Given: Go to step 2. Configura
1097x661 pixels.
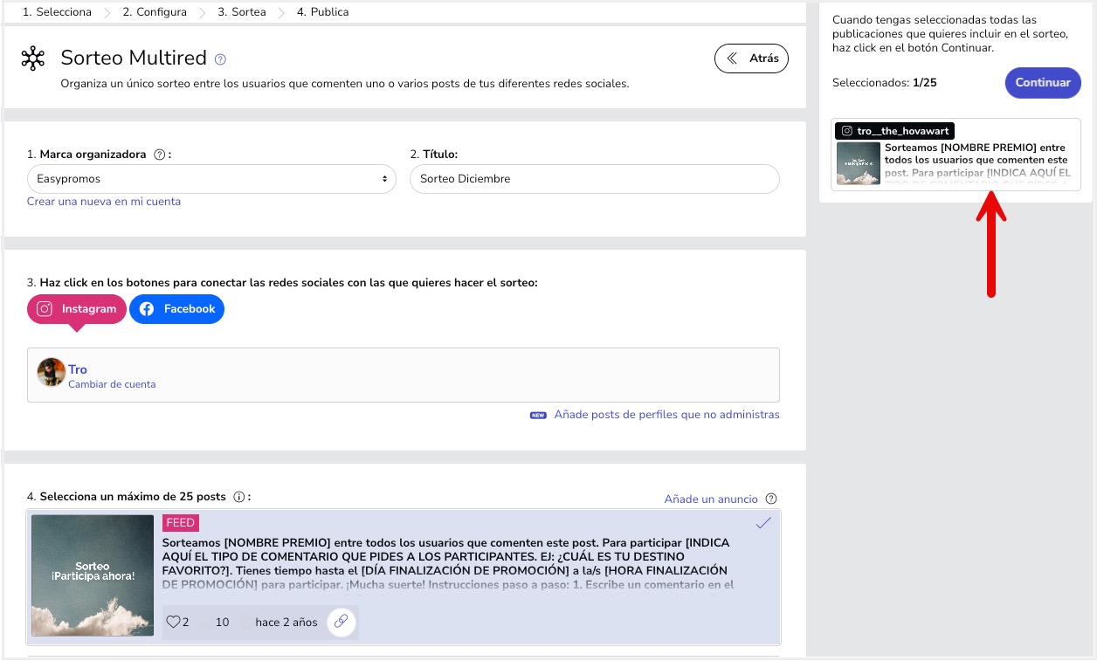Looking at the screenshot, I should coord(154,12).
